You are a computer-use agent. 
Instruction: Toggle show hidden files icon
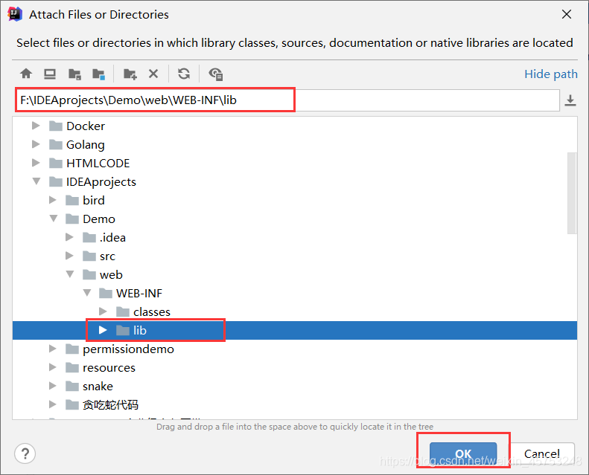pyautogui.click(x=216, y=74)
